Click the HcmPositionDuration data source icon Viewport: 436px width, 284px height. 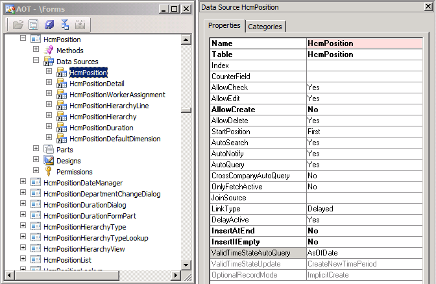click(62, 128)
